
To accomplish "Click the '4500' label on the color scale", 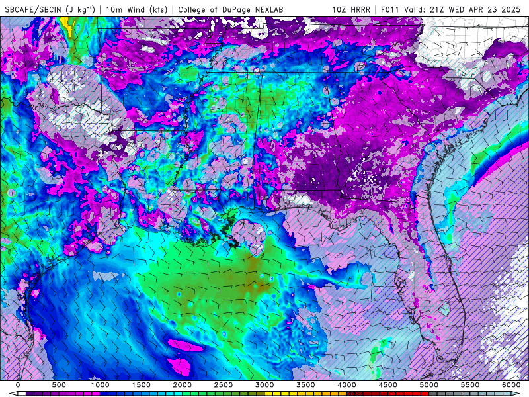I will click(388, 385).
